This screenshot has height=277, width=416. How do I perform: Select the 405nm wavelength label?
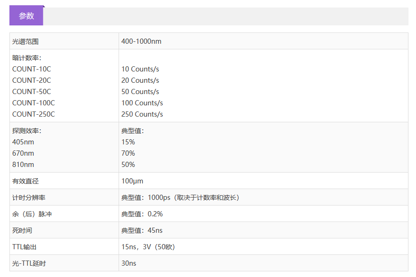click(x=23, y=142)
